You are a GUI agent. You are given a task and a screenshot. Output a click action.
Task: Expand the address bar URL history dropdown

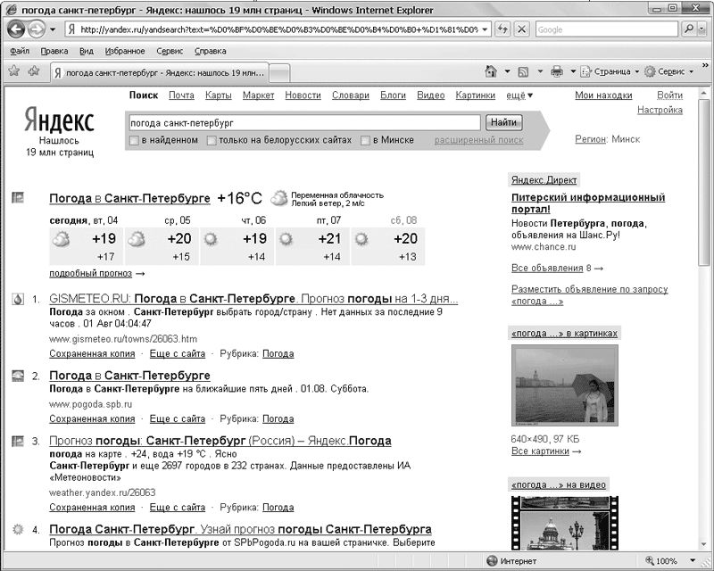click(x=485, y=29)
